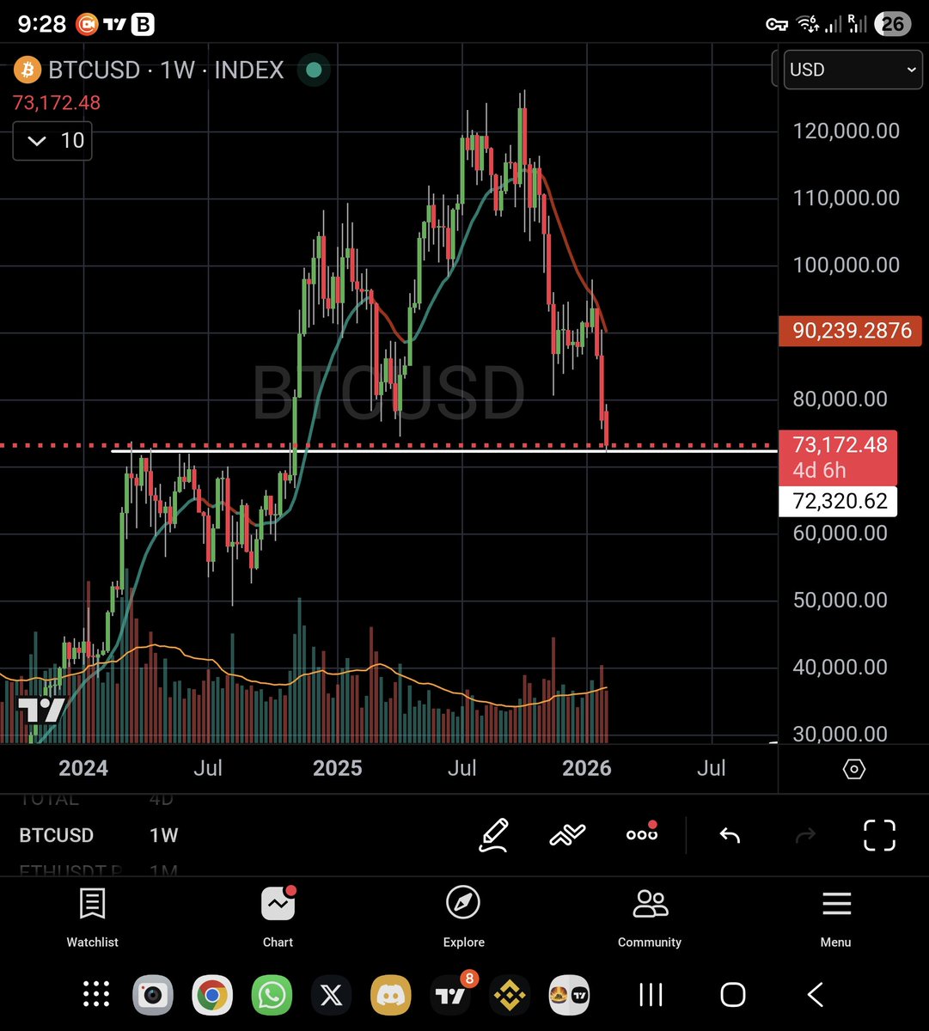Toggle the green market status dot
This screenshot has height=1031, width=929.
pos(314,70)
